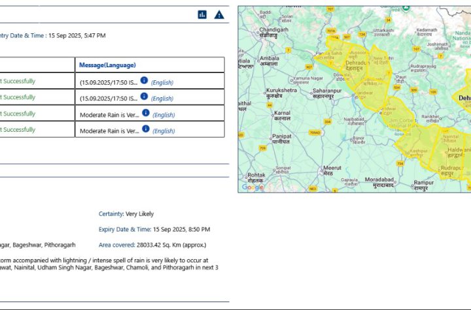Click info icon in first Moderate Rain row

coord(146,113)
